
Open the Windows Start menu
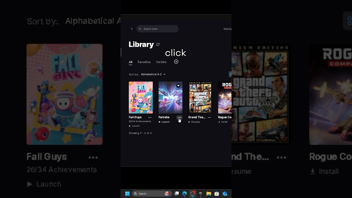pyautogui.click(x=127, y=194)
